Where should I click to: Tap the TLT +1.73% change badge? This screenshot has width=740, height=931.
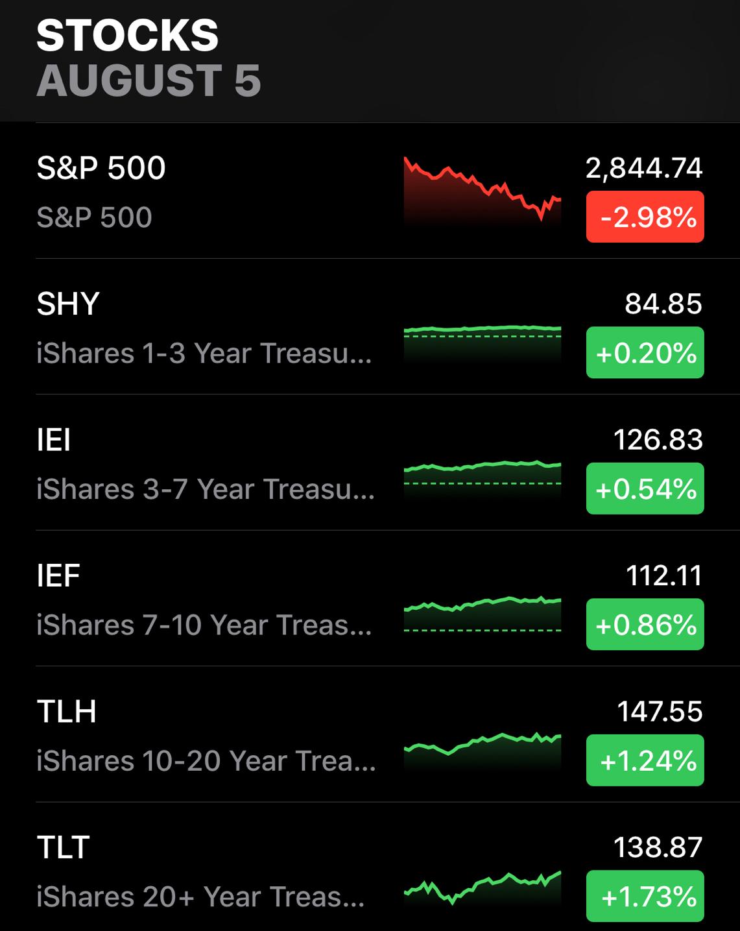(x=645, y=896)
